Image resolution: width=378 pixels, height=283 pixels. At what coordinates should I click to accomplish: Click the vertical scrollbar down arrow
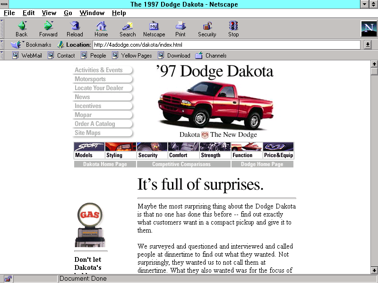coord(374,270)
